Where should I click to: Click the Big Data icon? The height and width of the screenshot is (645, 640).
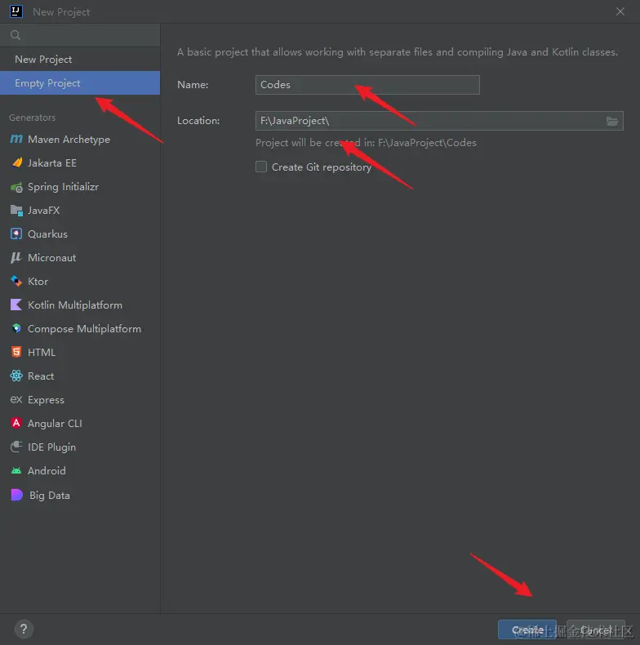coord(16,495)
